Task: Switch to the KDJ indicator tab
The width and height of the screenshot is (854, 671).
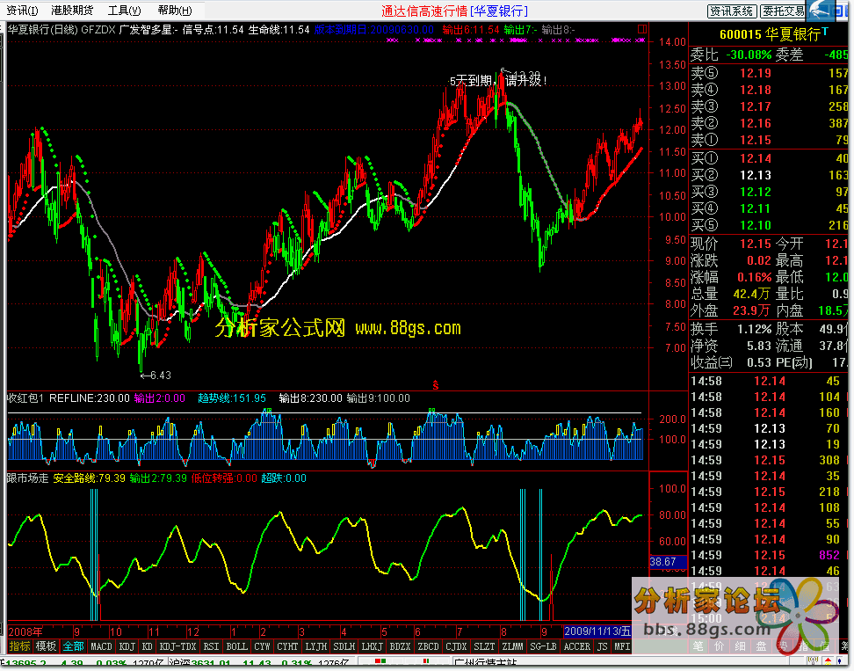Action: coord(127,648)
